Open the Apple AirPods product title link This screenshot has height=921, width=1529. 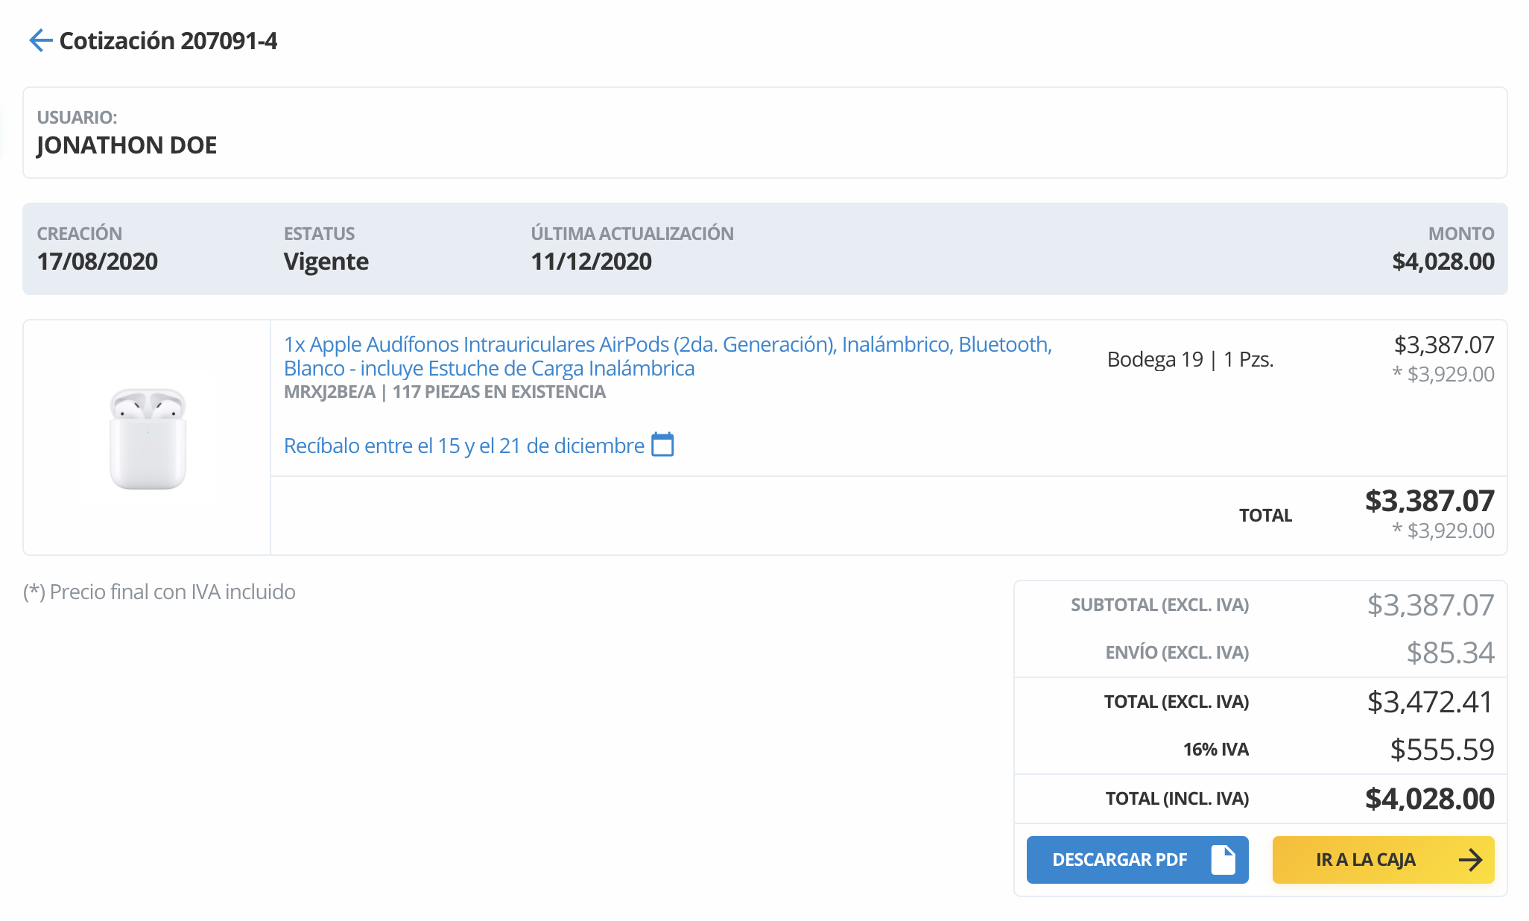tap(667, 355)
